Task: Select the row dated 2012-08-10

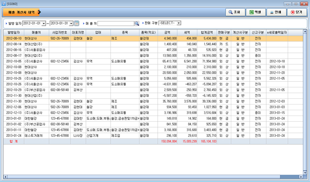Action: coord(153,38)
